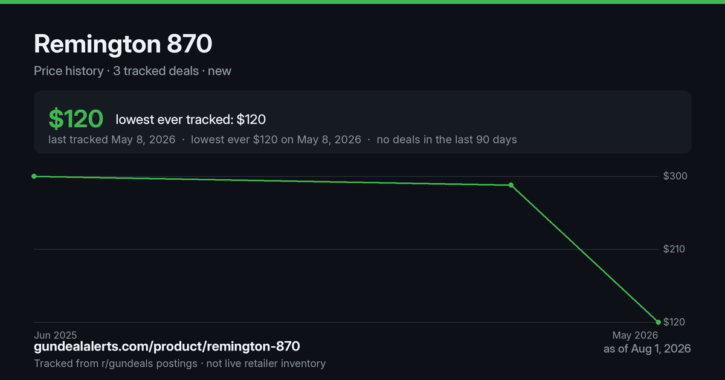Click the May 2026 axis label

635,335
